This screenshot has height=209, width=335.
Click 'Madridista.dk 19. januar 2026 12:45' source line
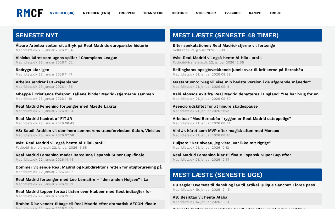point(201,190)
